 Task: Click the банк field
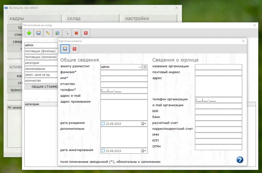[218, 118]
